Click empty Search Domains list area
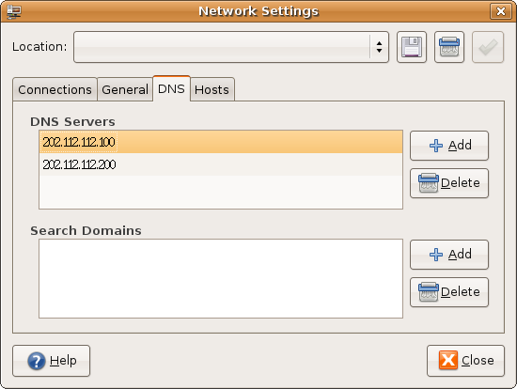517x389 pixels. point(221,278)
